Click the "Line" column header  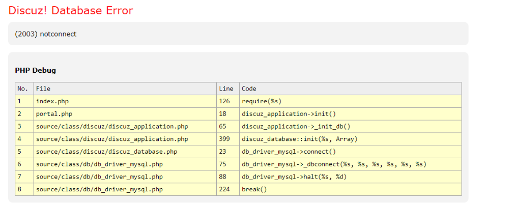(226, 89)
